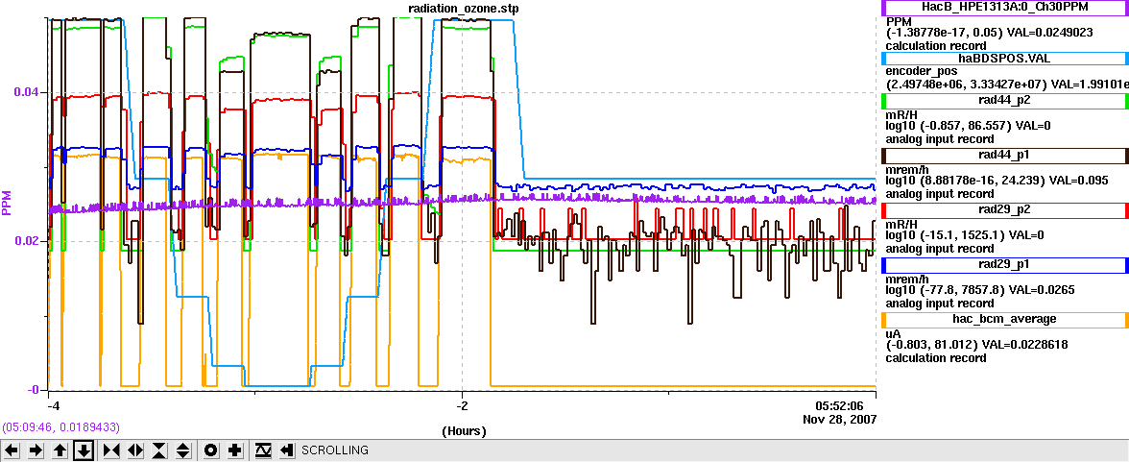Click the cursor readout (05:09:46, 0.0189433)

click(x=61, y=426)
